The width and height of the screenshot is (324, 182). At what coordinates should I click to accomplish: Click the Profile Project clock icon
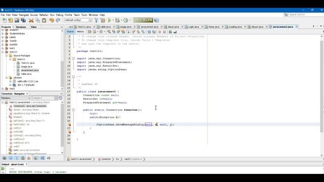[126, 20]
